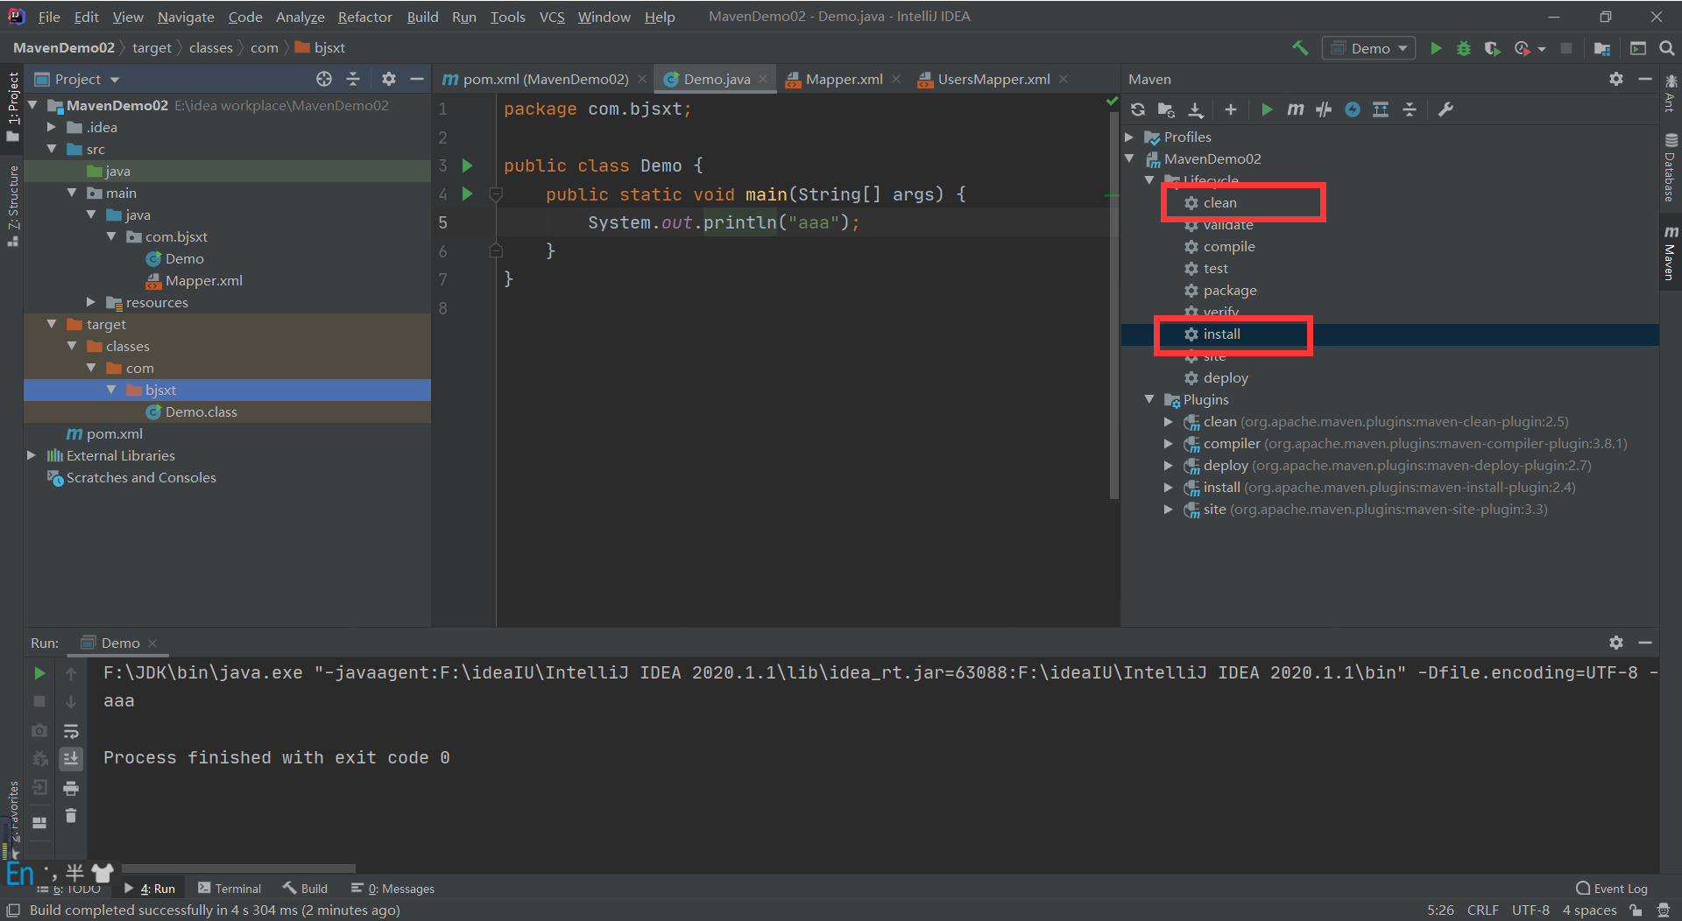The width and height of the screenshot is (1682, 921).
Task: Run the Maven clean lifecycle phase
Action: pyautogui.click(x=1219, y=202)
